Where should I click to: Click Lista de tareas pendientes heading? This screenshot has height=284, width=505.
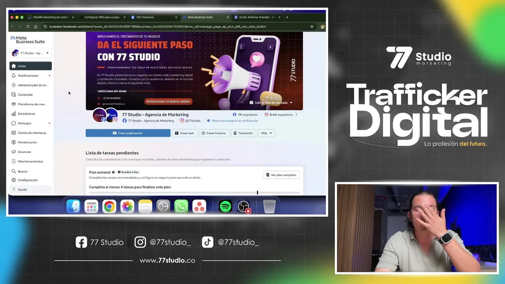click(112, 153)
